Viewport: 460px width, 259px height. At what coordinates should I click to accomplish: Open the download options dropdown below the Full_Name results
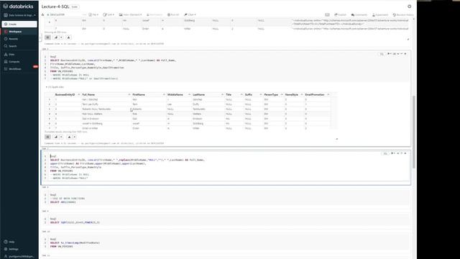click(x=75, y=137)
